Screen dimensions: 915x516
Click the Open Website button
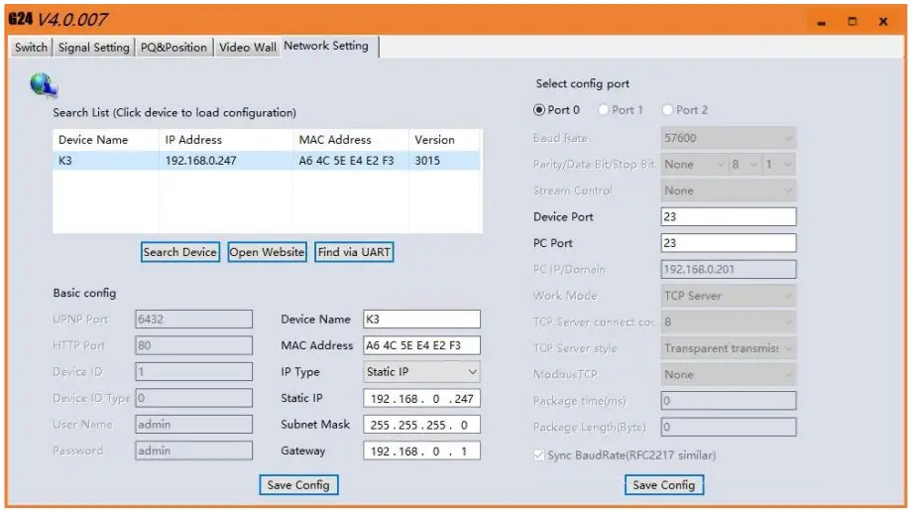[267, 252]
